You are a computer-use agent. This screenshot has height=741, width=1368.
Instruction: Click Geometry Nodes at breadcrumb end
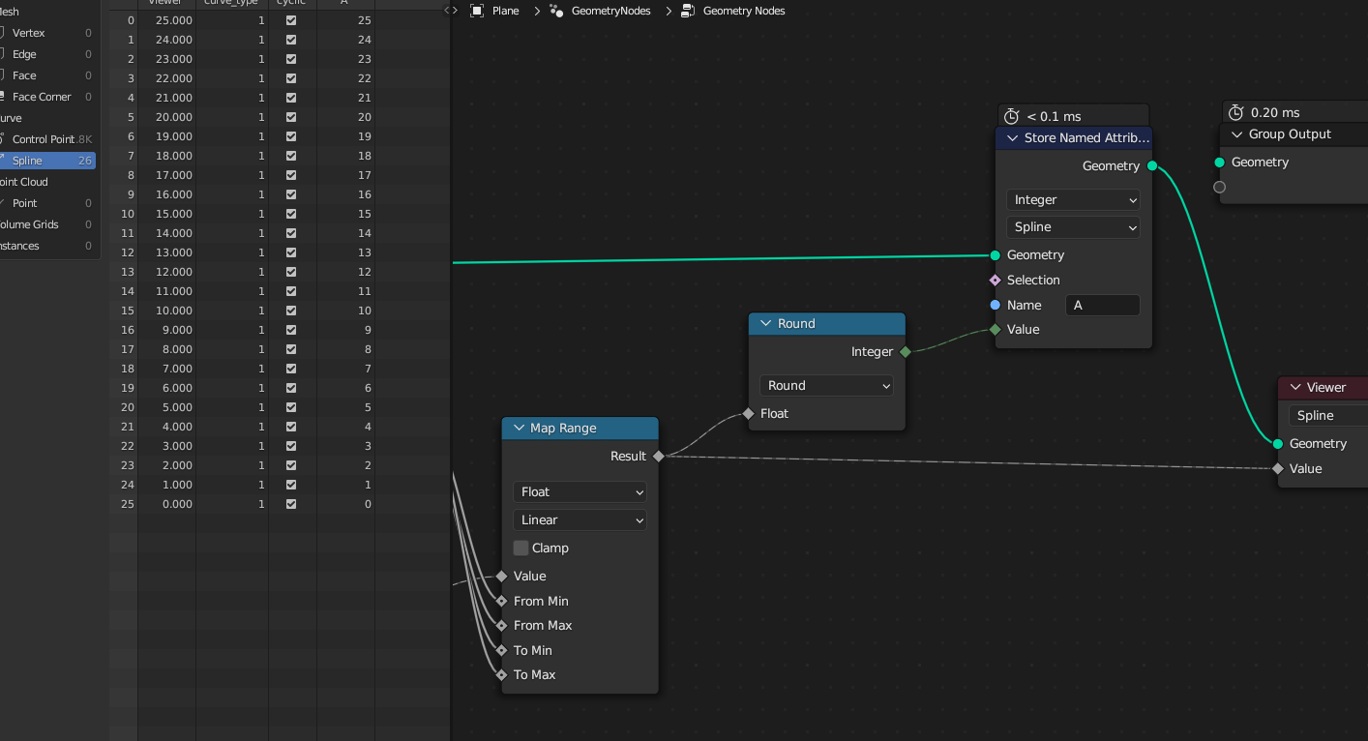pyautogui.click(x=744, y=11)
